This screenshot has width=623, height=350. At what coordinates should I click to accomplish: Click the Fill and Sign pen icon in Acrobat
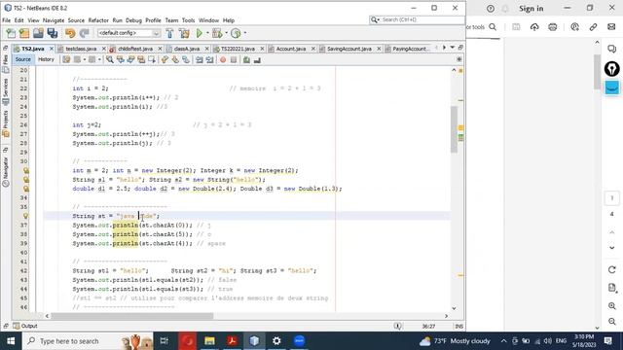click(612, 69)
